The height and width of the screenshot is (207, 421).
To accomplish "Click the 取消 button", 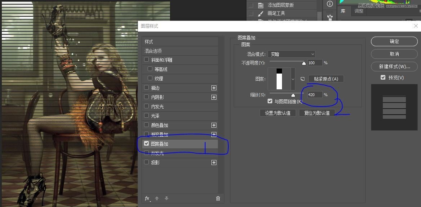I will tap(394, 54).
